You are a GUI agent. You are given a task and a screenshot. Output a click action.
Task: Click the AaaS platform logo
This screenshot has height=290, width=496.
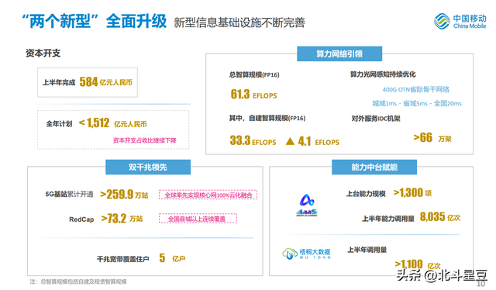click(x=307, y=205)
